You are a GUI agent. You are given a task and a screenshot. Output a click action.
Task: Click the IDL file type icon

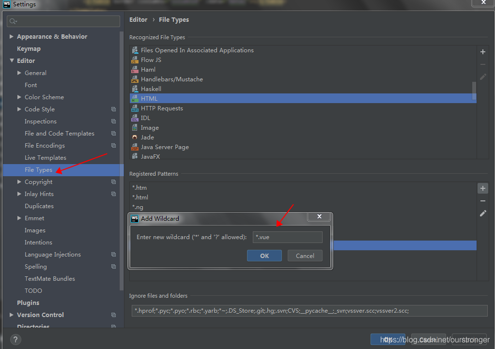tap(135, 118)
